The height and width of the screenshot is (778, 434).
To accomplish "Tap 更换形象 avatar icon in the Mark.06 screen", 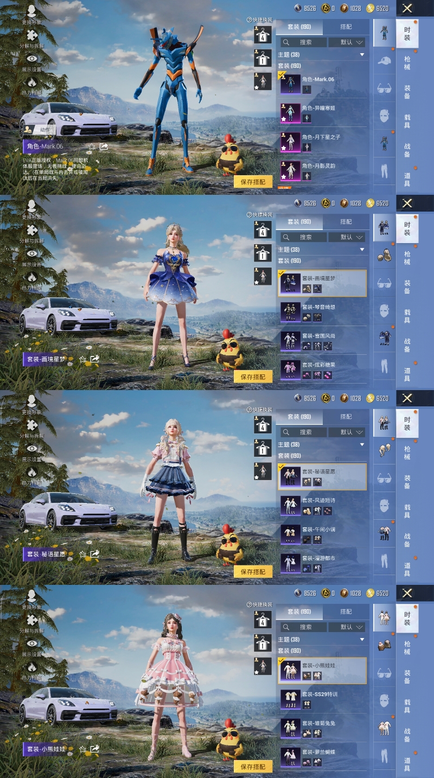I will point(31,12).
